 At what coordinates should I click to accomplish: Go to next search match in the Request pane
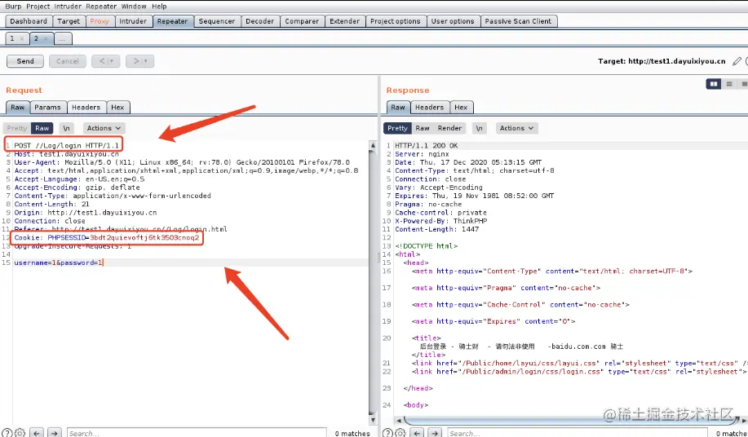pyautogui.click(x=55, y=433)
